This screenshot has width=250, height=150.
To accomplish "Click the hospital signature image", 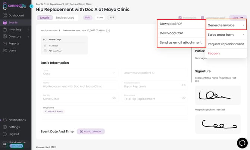I will [x=218, y=124].
